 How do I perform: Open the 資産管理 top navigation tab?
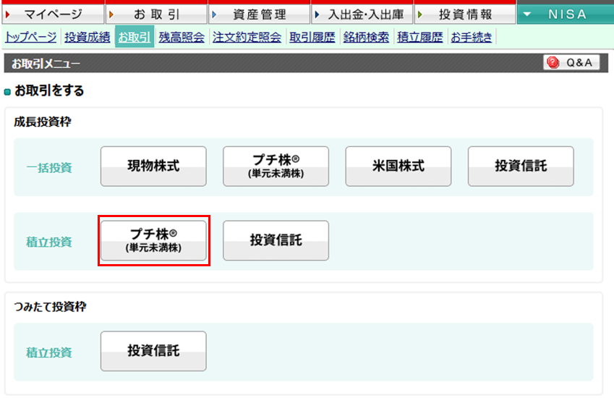(259, 14)
